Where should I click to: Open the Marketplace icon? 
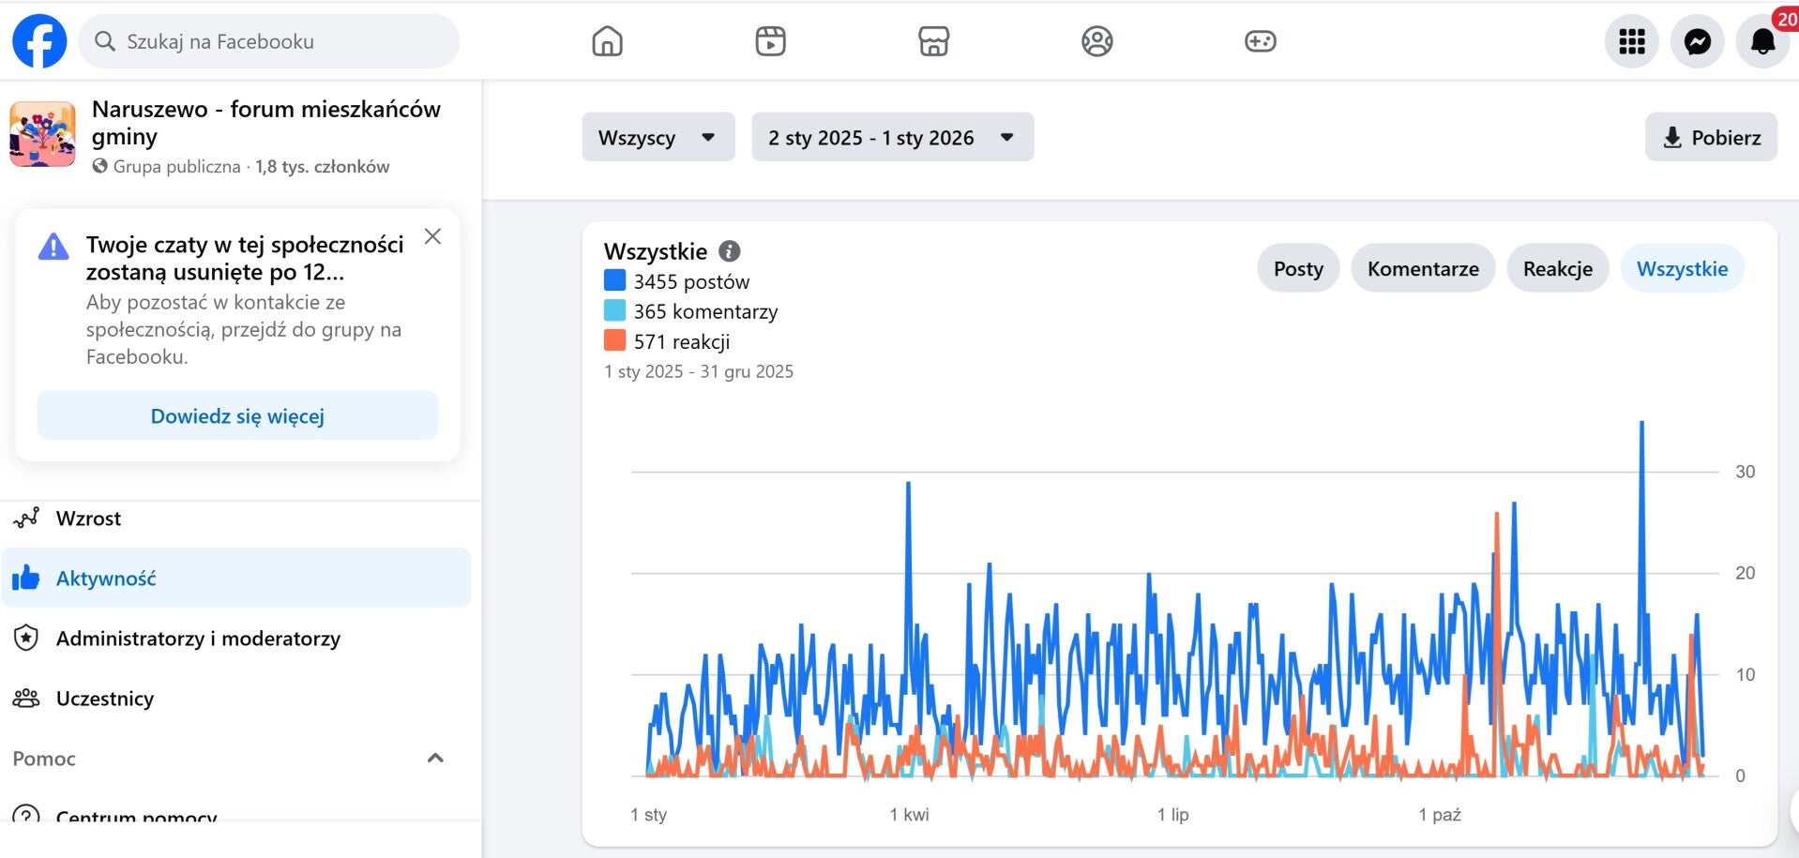tap(933, 41)
